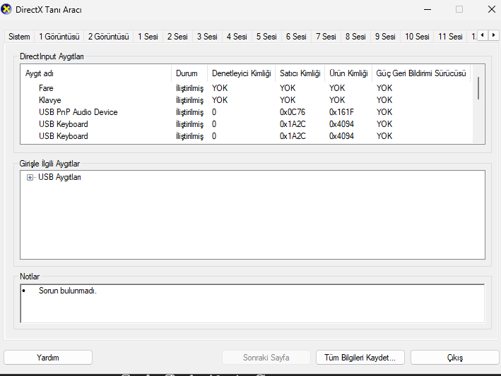Switch to the 8 Sesi tab
This screenshot has width=501, height=376.
(x=355, y=37)
